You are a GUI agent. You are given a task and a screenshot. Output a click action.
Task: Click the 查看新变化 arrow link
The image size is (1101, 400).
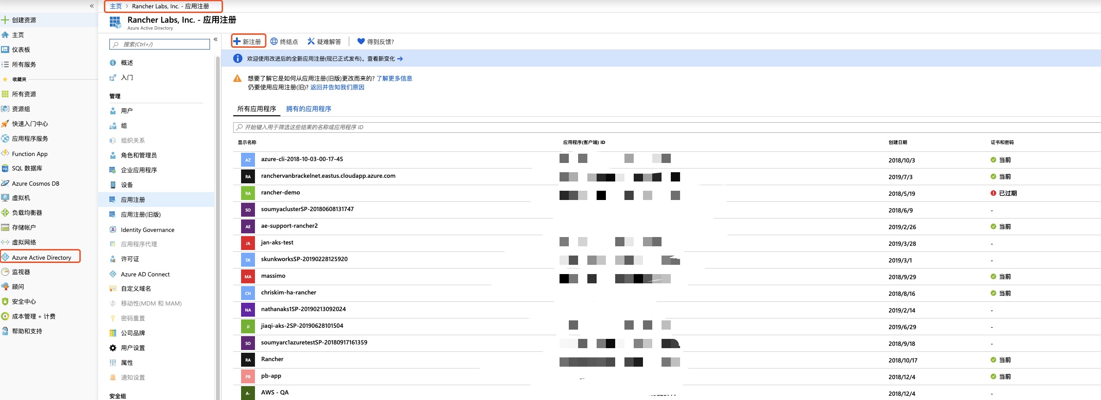[x=385, y=59]
